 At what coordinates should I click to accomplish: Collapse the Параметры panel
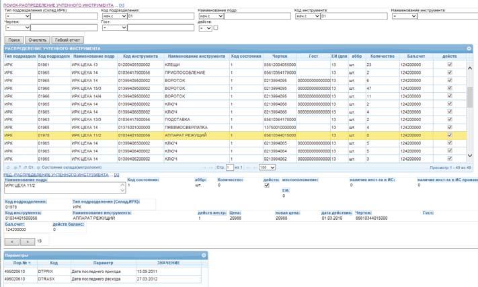tap(204, 255)
